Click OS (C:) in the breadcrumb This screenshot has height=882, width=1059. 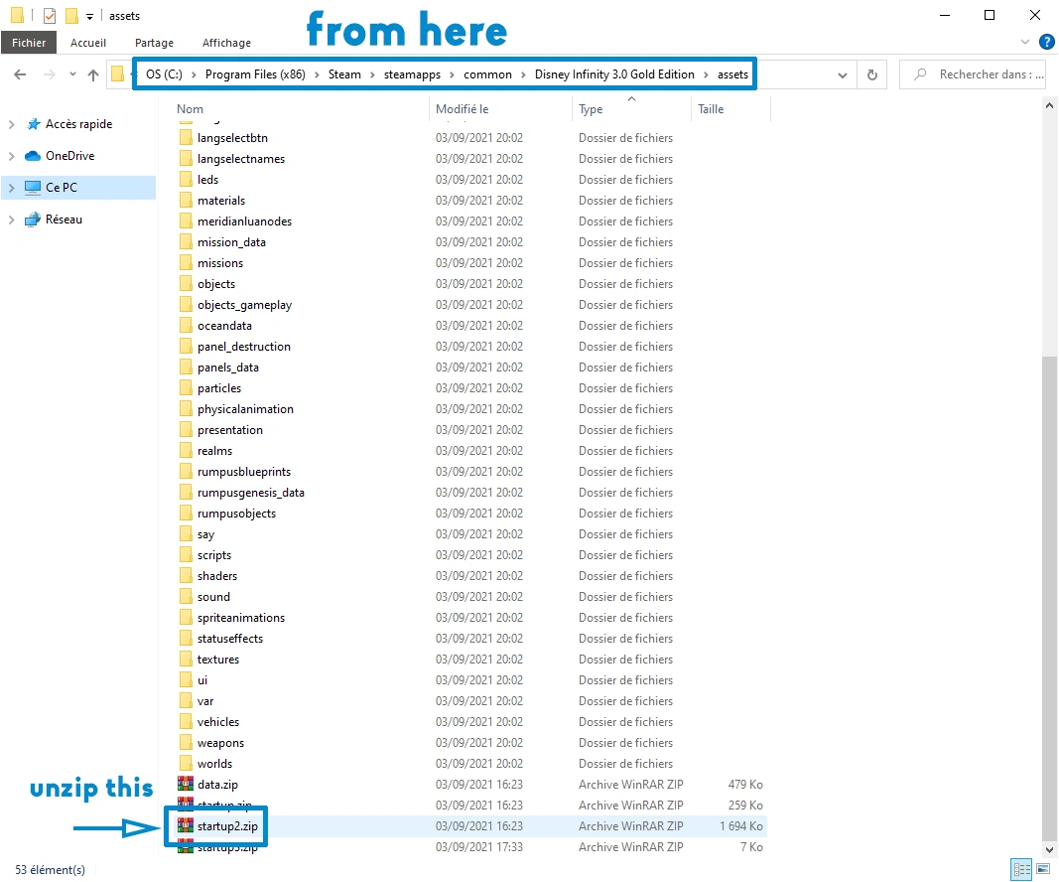[x=164, y=74]
